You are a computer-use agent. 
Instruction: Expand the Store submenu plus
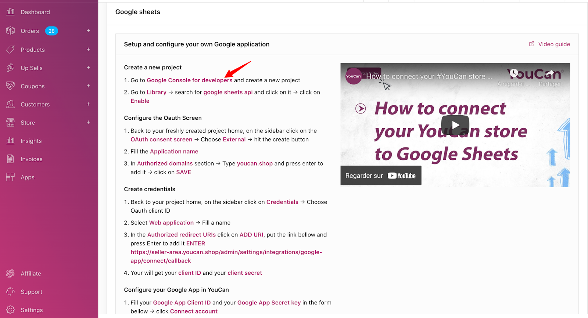tap(88, 122)
